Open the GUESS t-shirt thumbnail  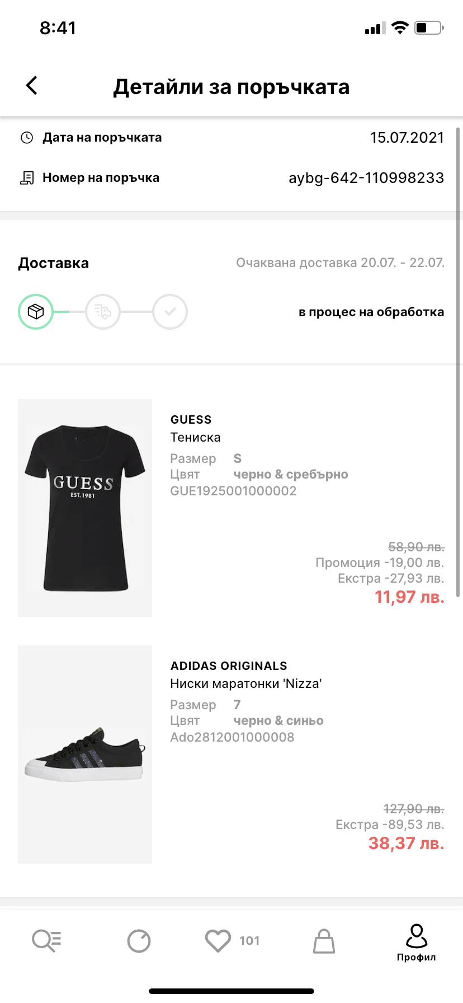(85, 508)
